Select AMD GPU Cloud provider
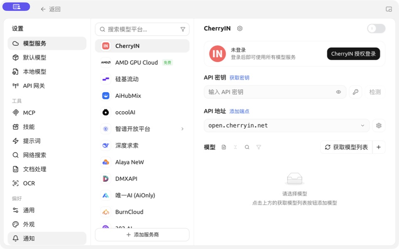 coord(142,63)
